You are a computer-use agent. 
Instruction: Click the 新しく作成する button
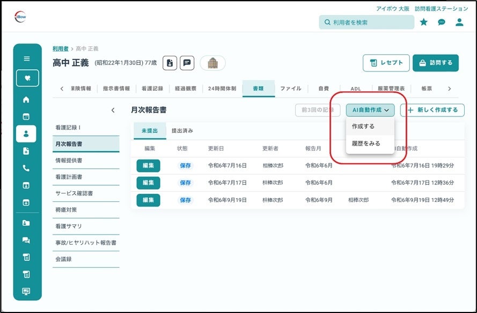coord(432,110)
